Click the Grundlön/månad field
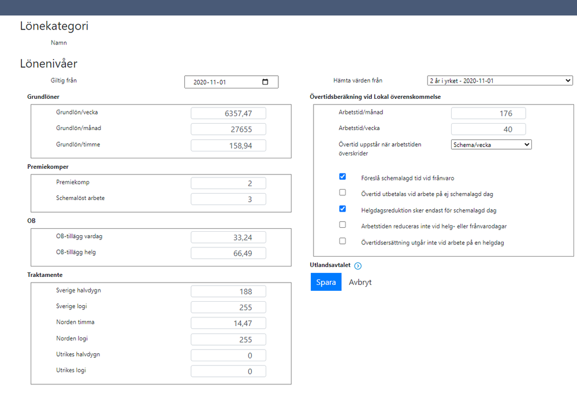Screen dimensions: 577x400 click(228, 129)
